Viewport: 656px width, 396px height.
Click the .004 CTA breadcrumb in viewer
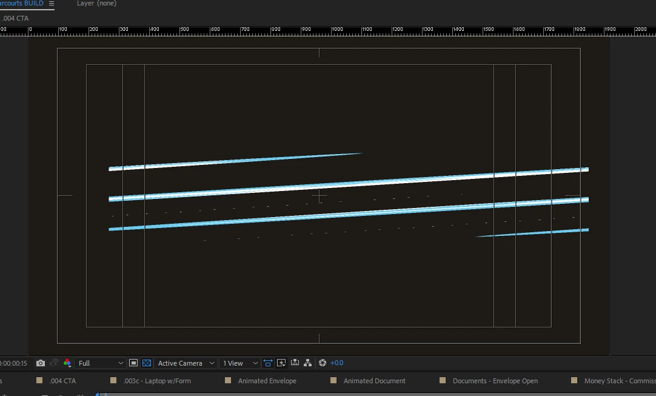[16, 18]
